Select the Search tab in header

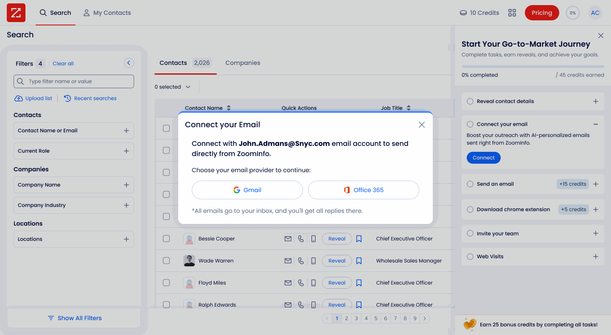coord(56,13)
